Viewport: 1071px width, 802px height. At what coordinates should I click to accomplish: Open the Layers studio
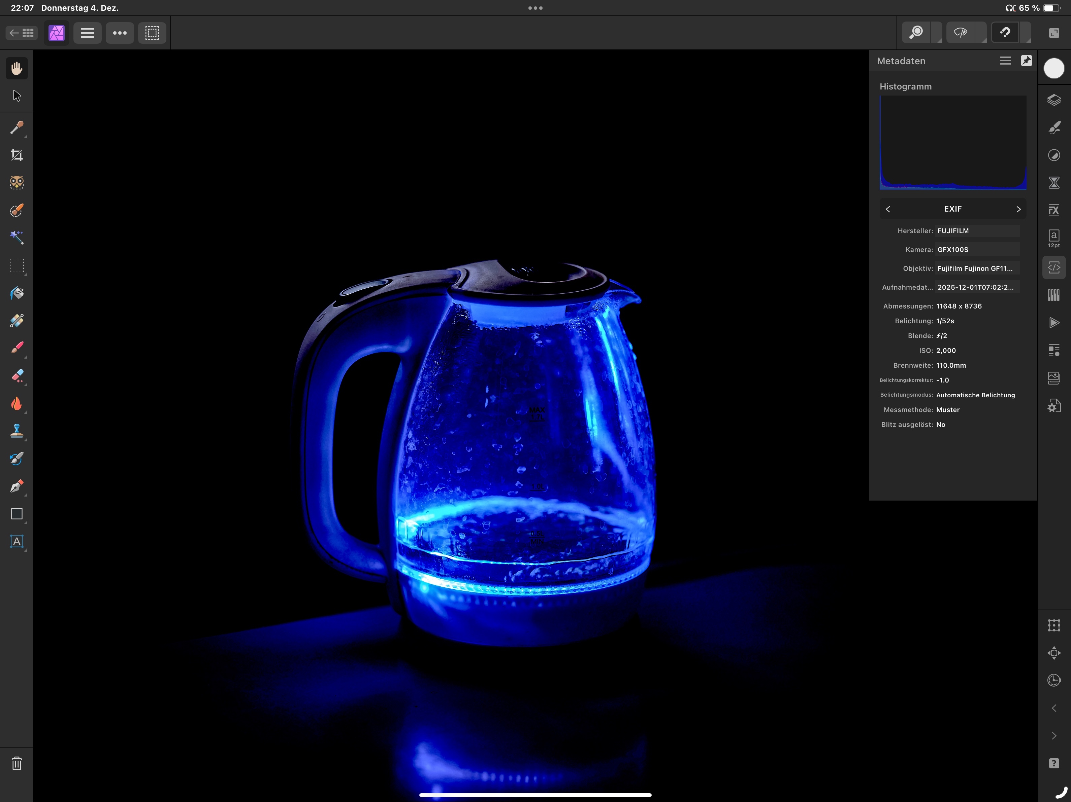pyautogui.click(x=1053, y=100)
